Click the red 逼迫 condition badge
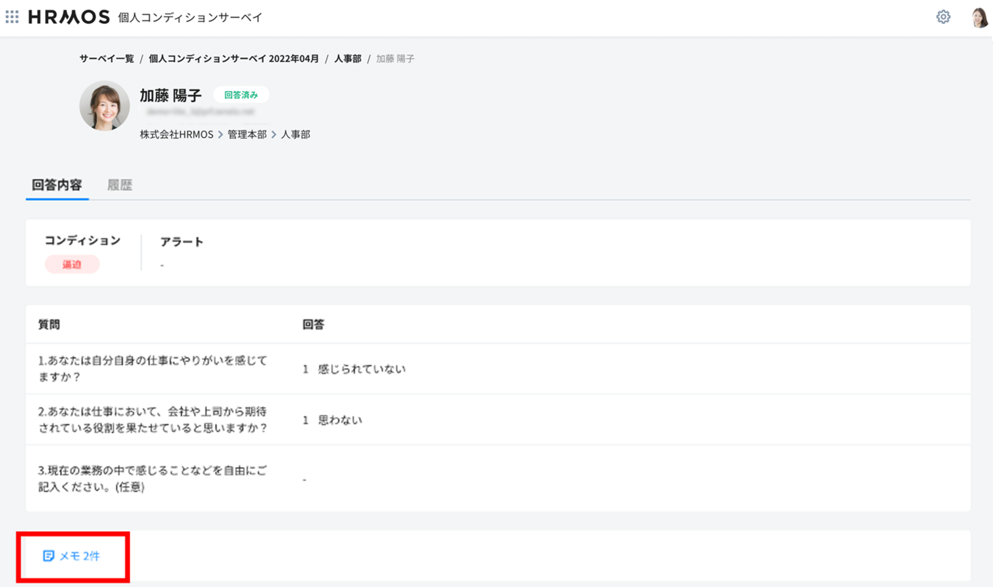Screen dimensions: 993x587 click(72, 264)
